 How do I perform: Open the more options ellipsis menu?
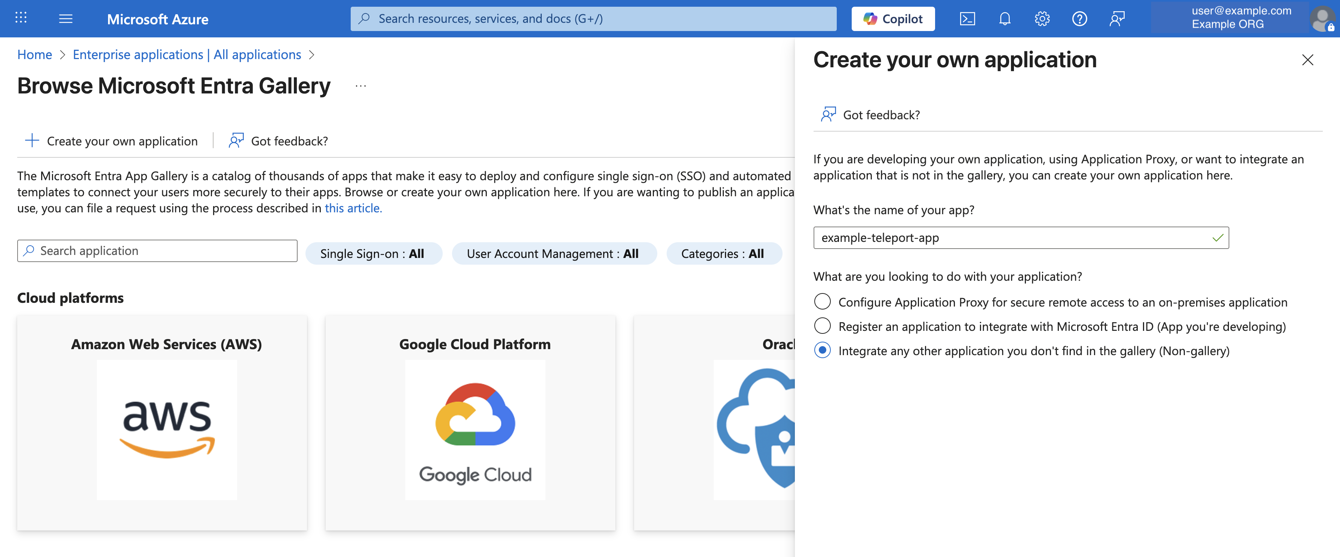360,86
